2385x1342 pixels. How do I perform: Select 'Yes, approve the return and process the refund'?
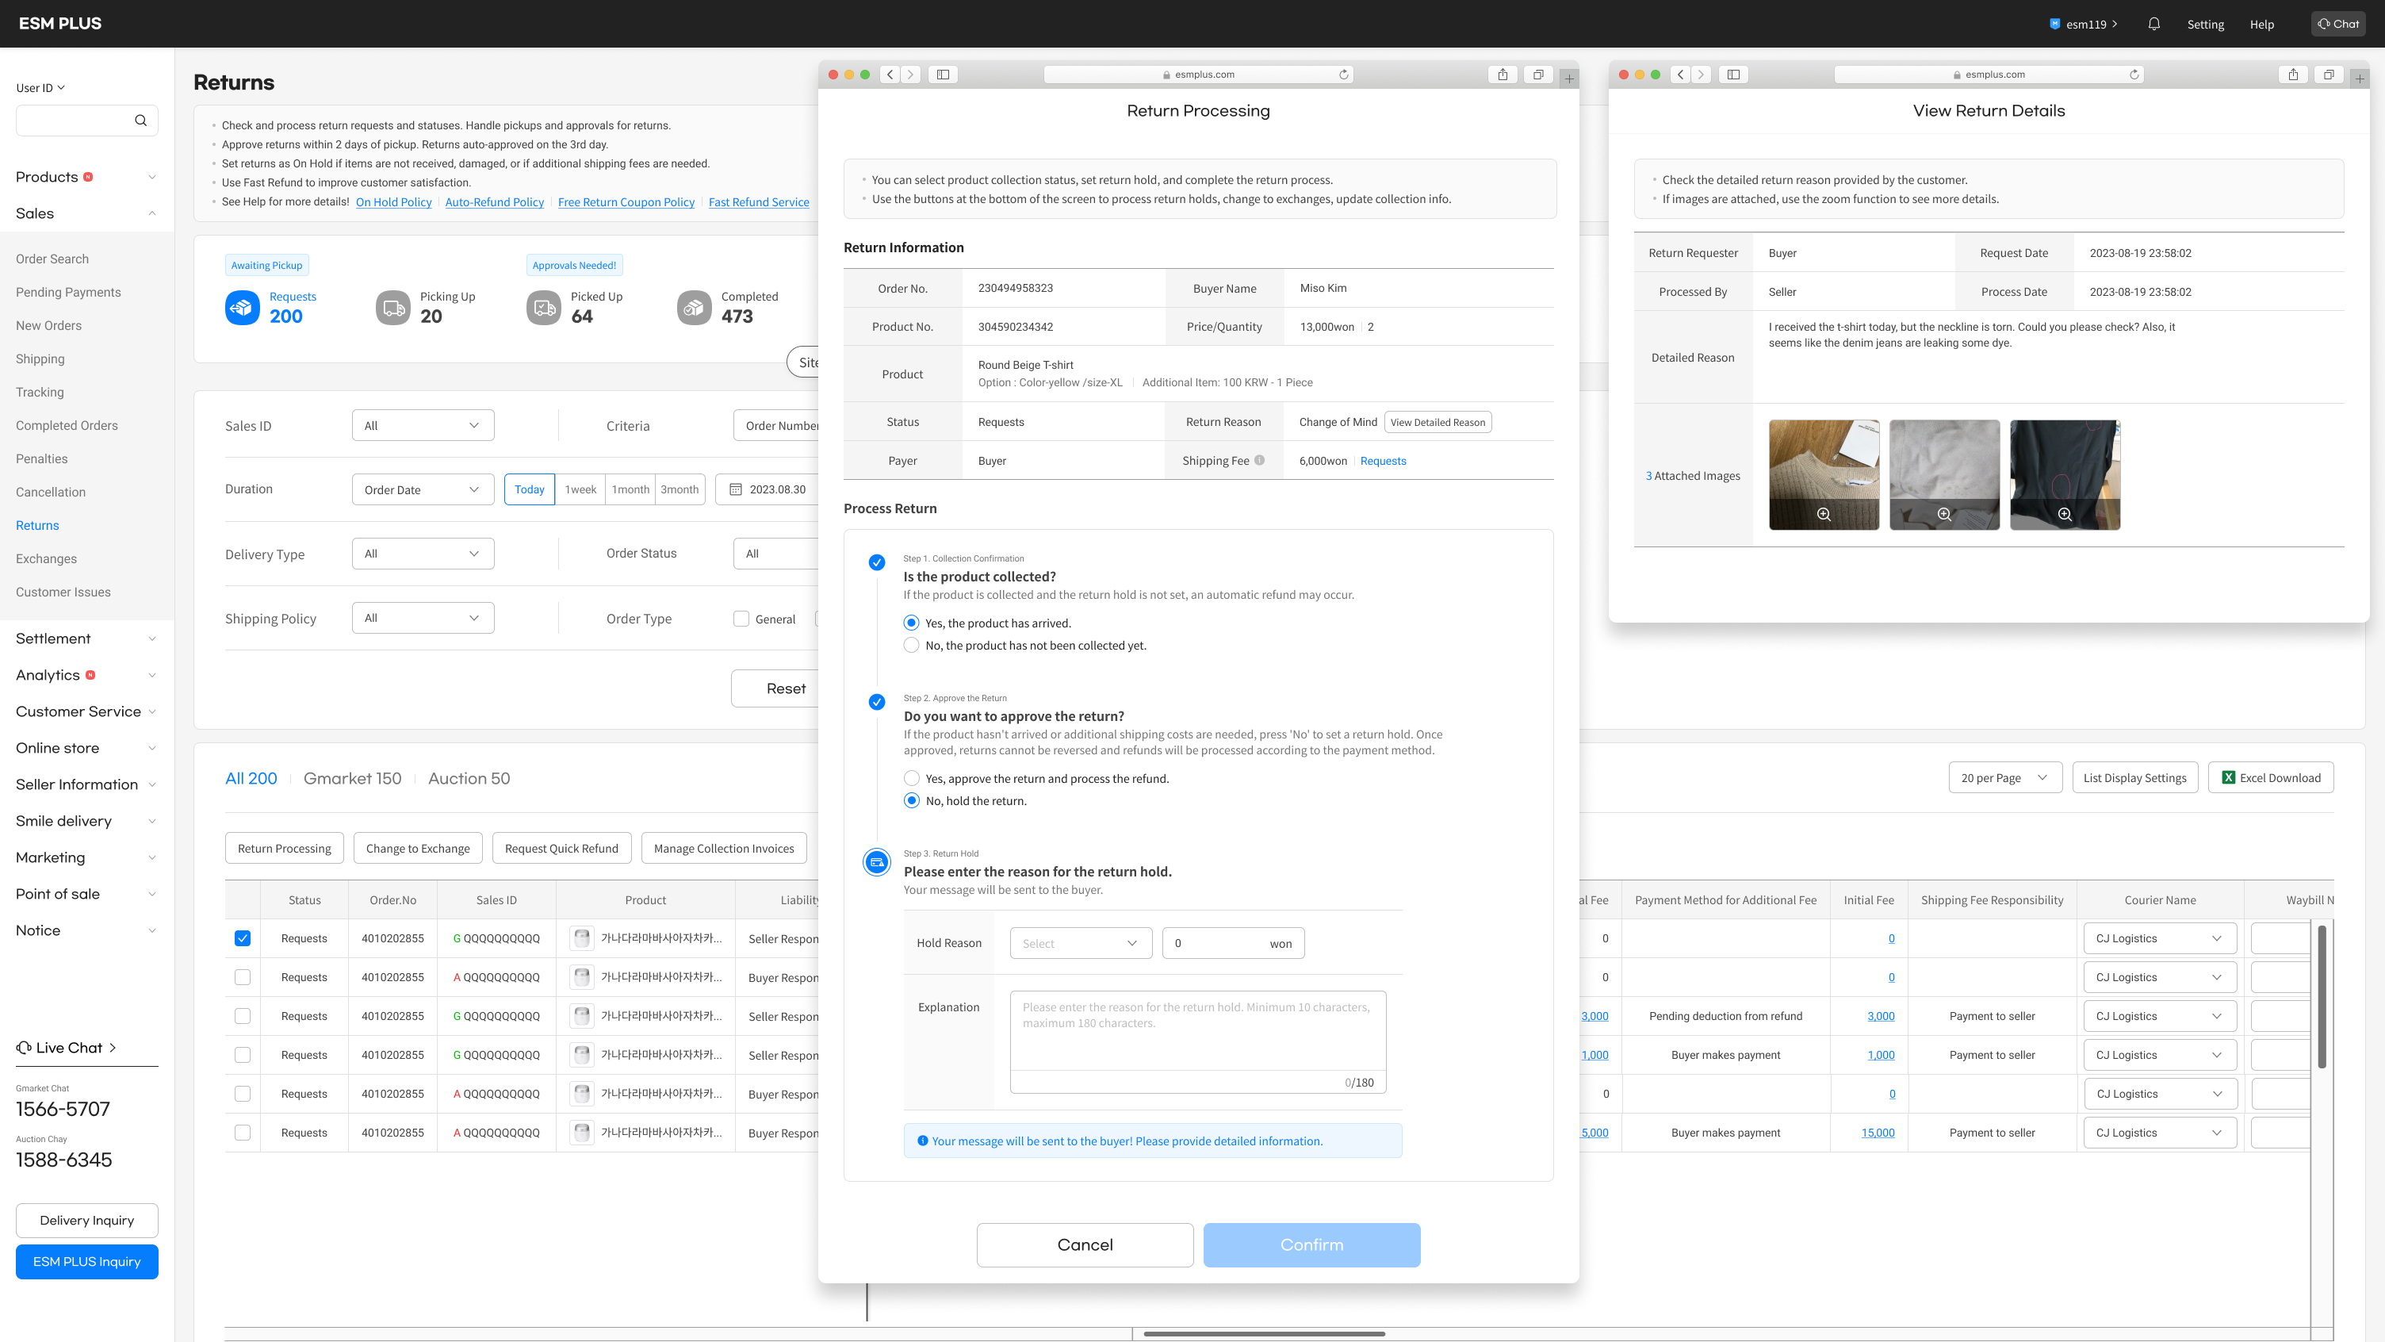coord(912,779)
